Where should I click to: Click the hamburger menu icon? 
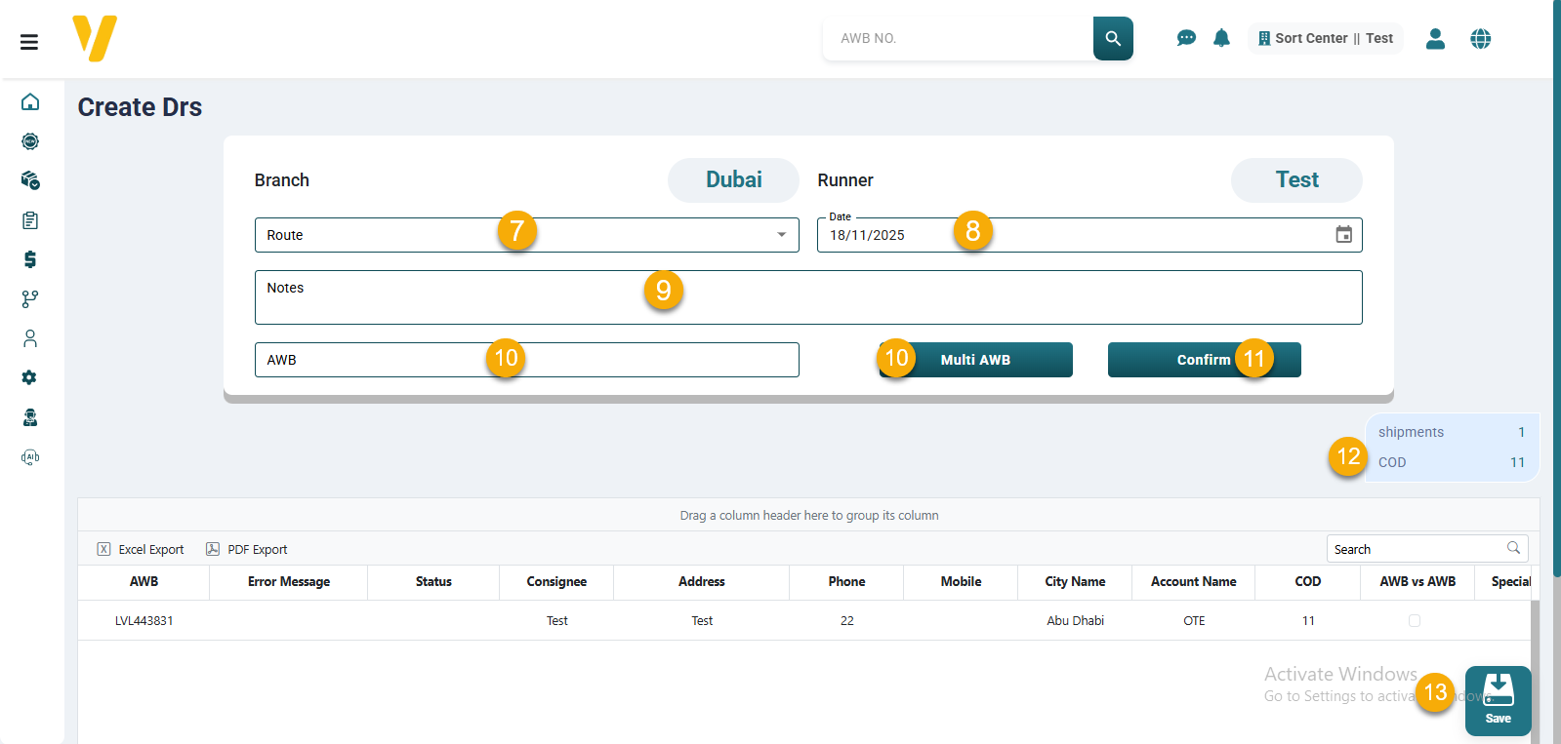[x=29, y=41]
